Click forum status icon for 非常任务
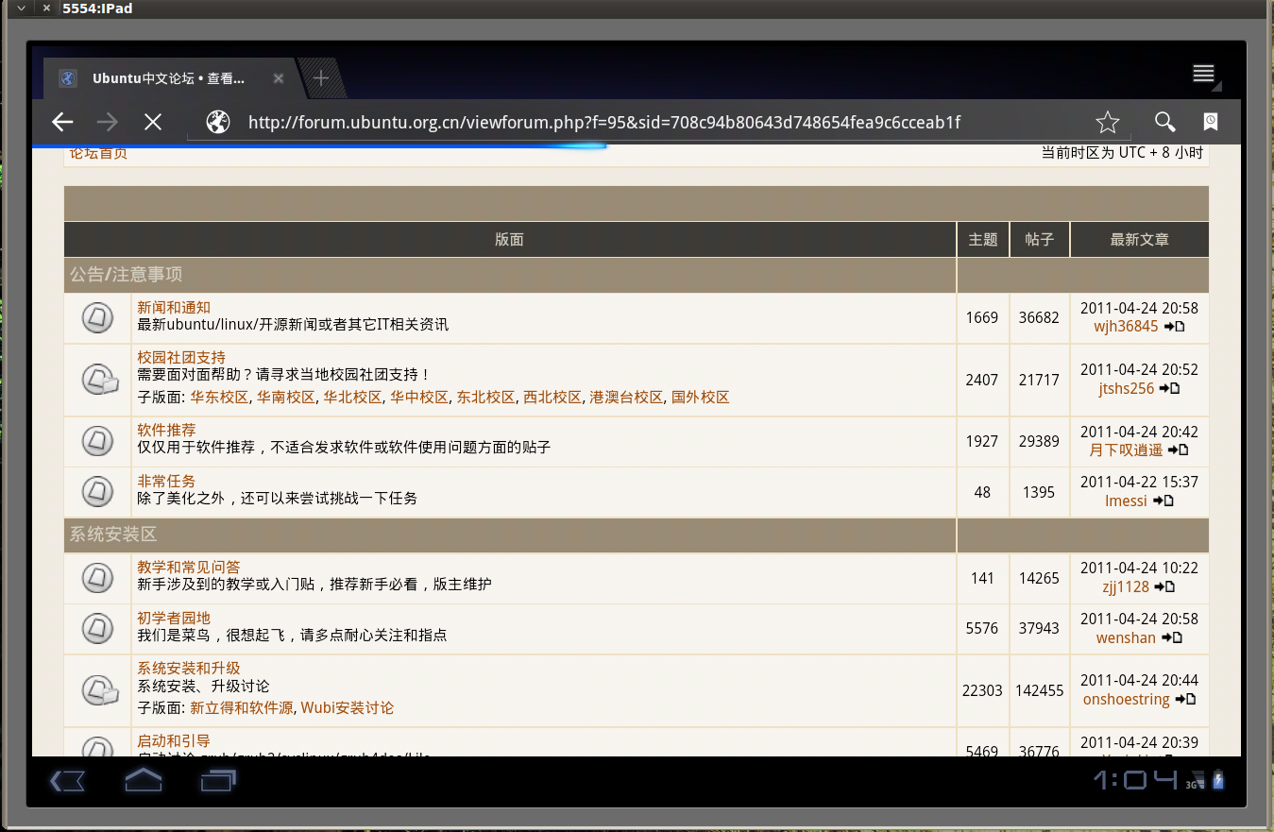Image resolution: width=1274 pixels, height=832 pixels. (x=97, y=491)
